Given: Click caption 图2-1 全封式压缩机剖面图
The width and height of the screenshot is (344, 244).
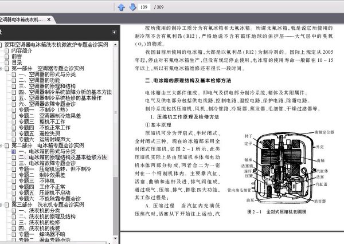Looking at the screenshot, I should [x=277, y=211].
